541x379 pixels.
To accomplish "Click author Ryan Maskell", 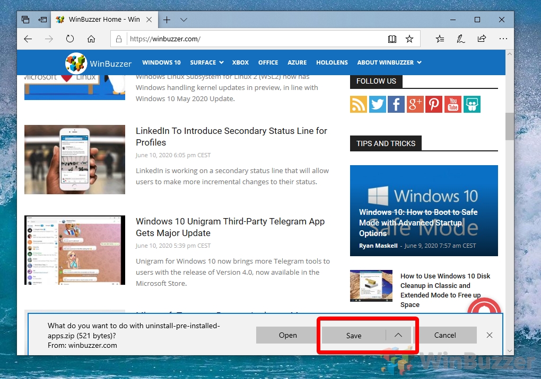I will 378,246.
